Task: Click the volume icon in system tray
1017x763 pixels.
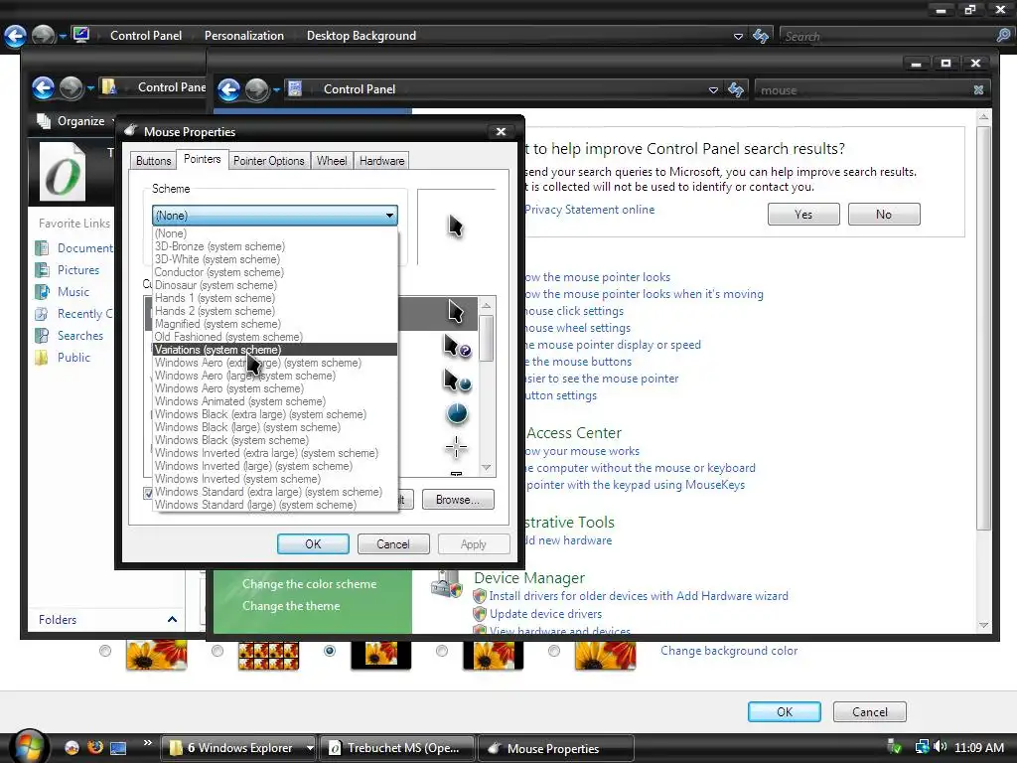Action: (x=940, y=747)
